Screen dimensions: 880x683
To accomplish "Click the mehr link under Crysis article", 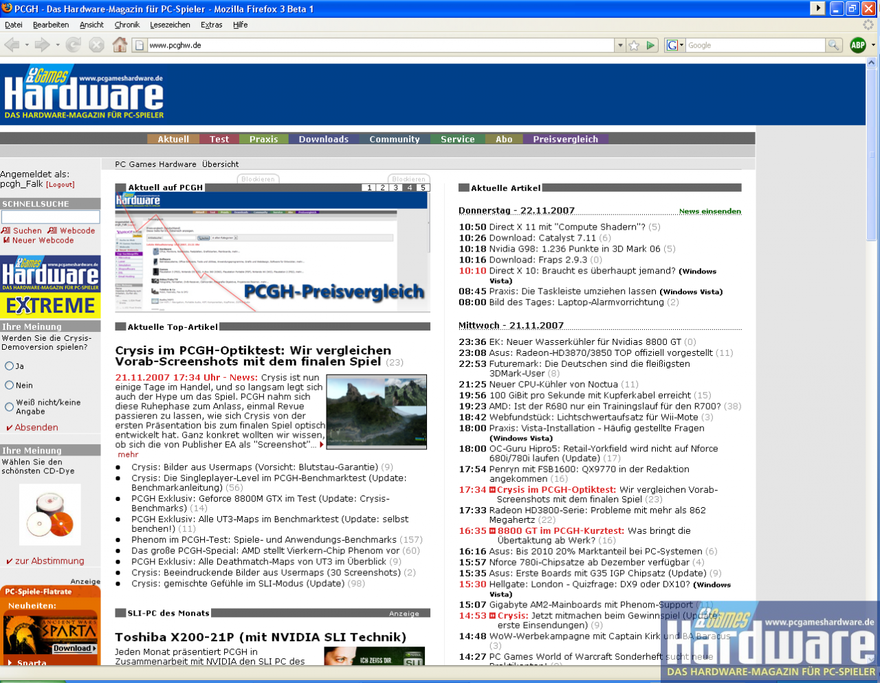I will 128,454.
